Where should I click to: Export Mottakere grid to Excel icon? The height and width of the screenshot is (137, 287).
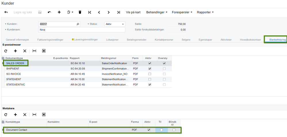coord(44,114)
